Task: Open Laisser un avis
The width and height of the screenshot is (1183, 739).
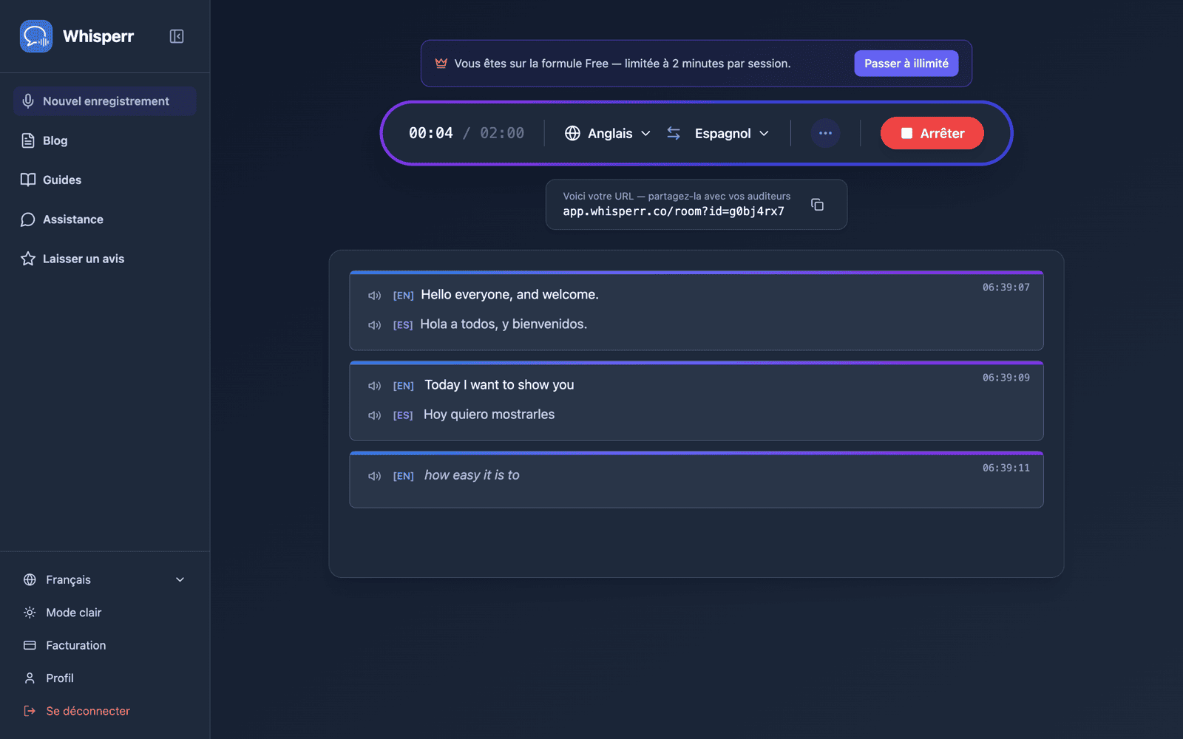Action: pos(104,259)
